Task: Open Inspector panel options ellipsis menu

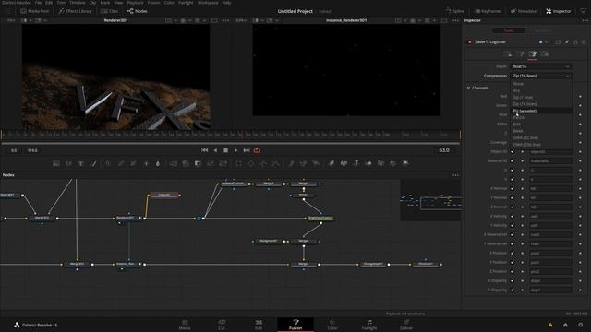Action: point(585,20)
